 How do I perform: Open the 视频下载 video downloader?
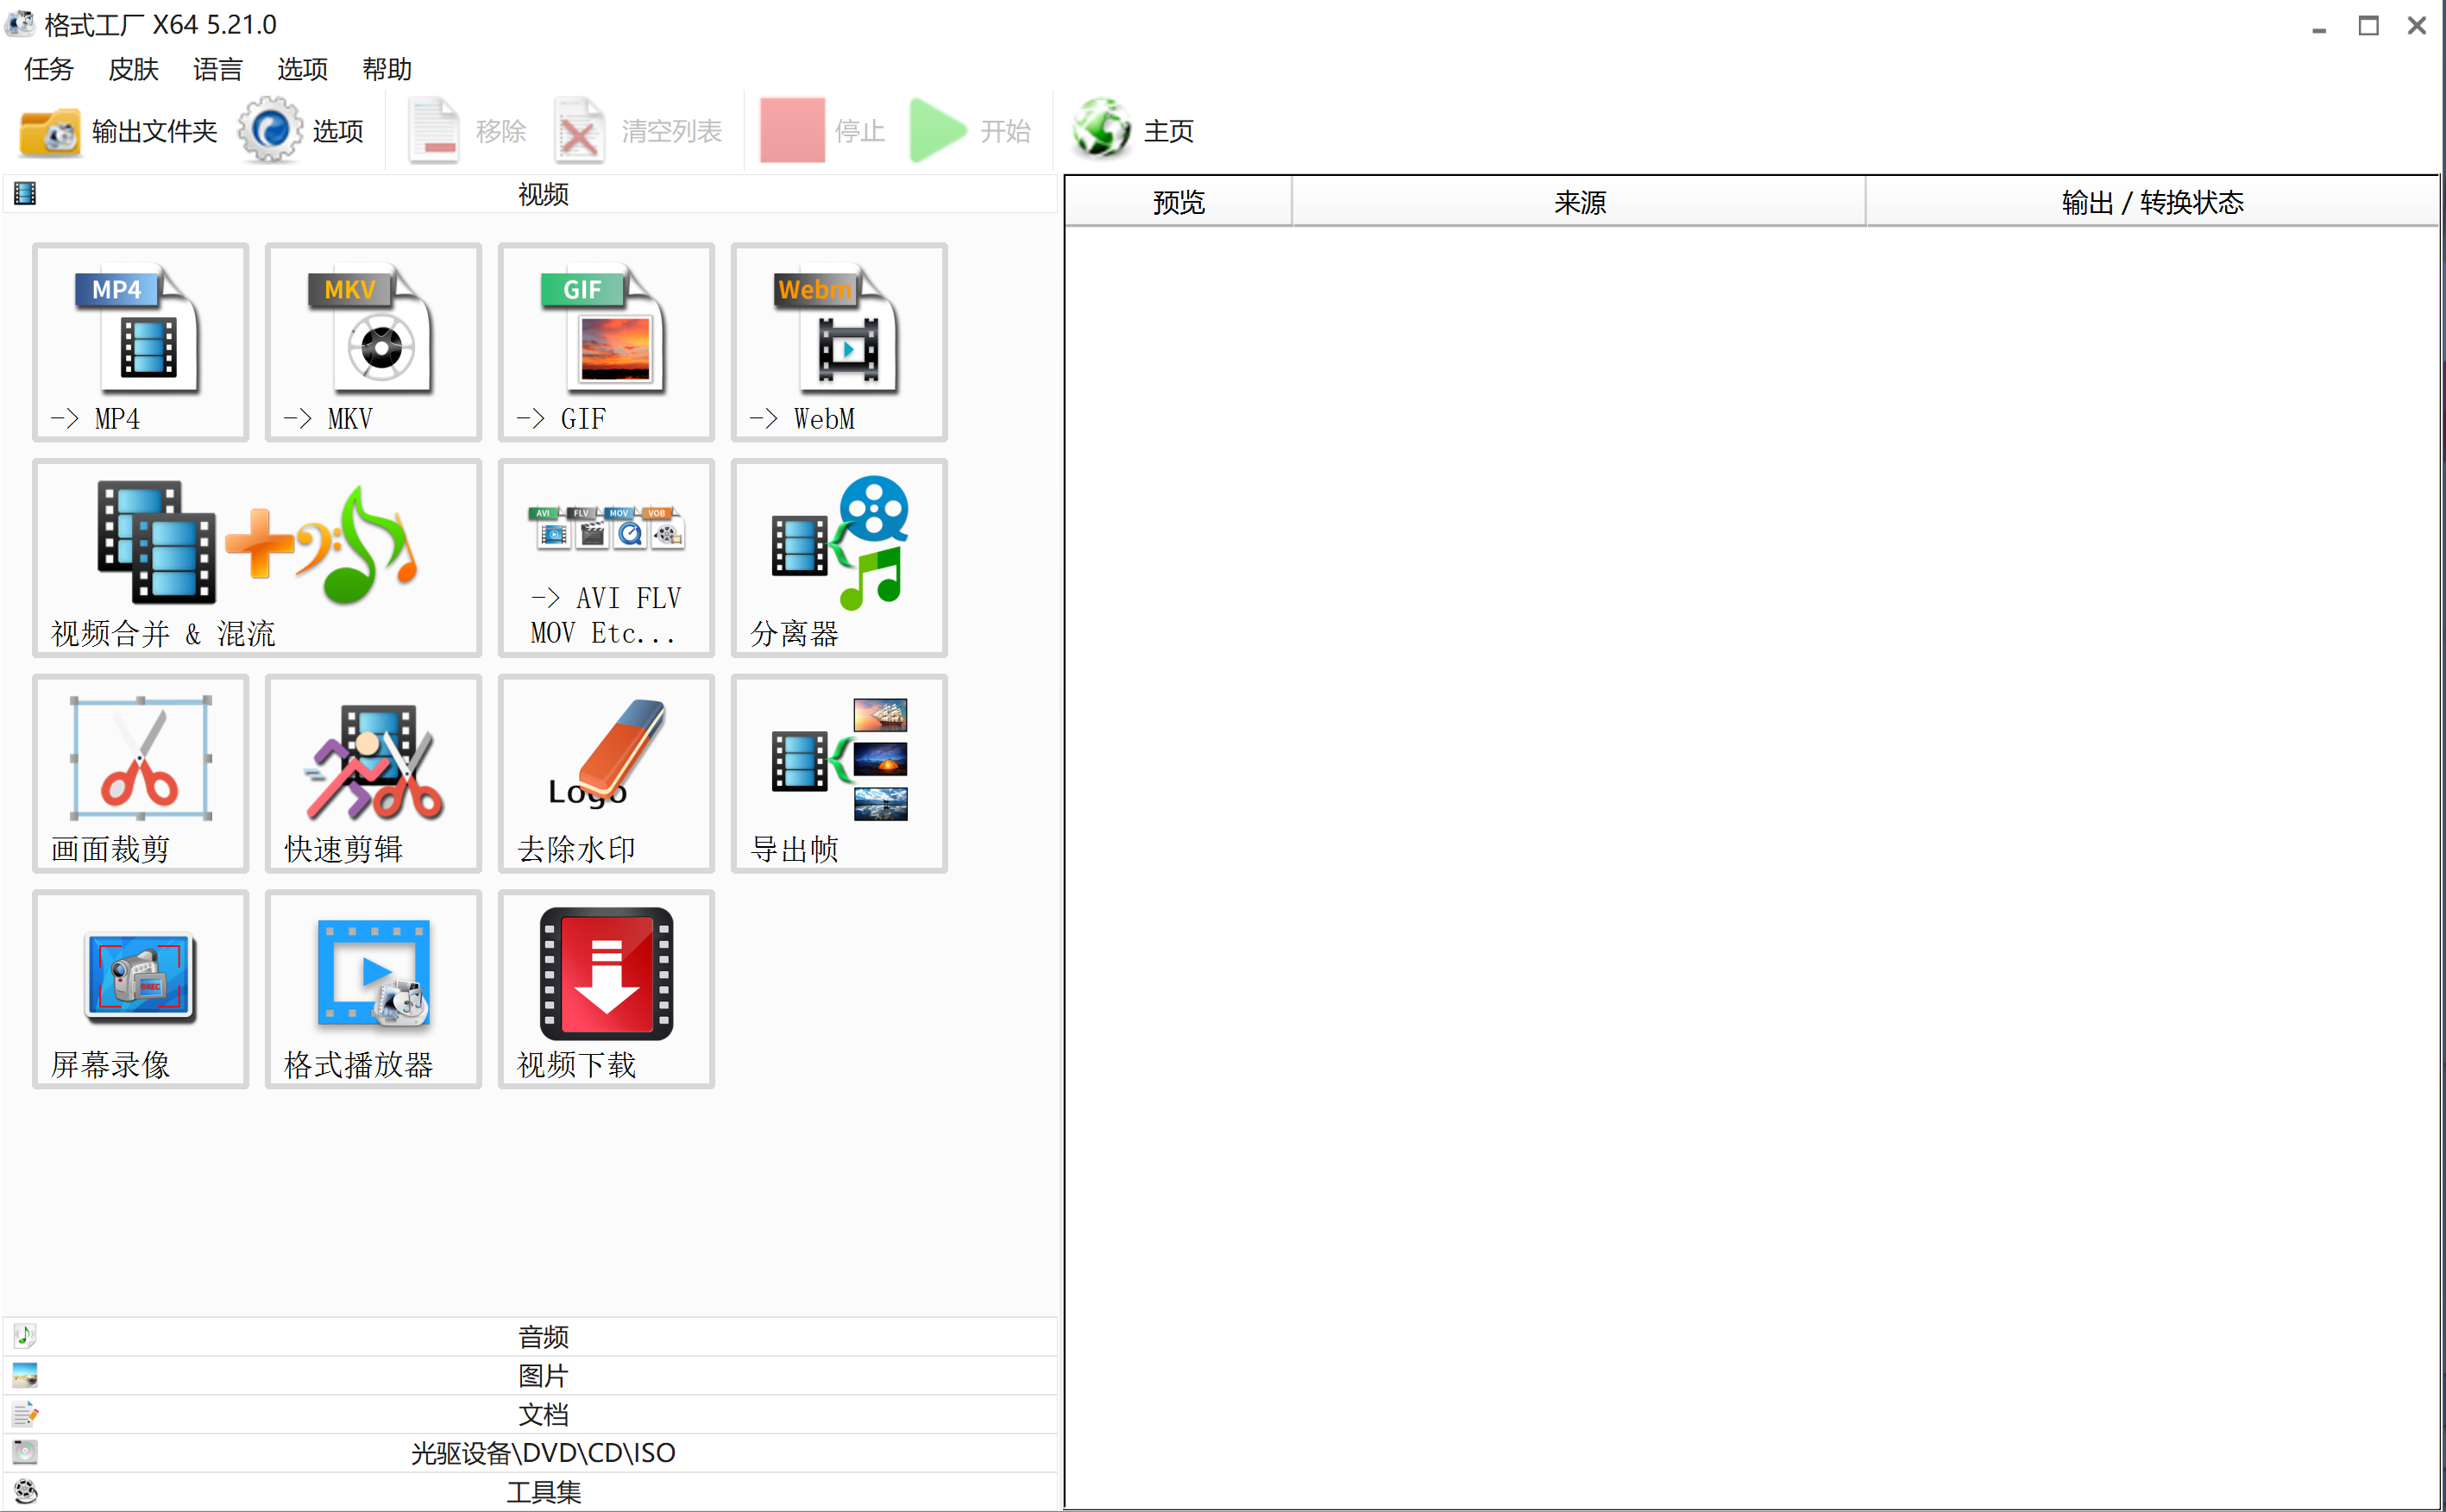[606, 988]
